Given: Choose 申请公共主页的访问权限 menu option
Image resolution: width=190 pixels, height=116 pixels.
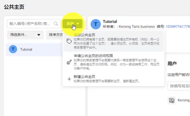Looking at the screenshot, I should click(113, 62).
